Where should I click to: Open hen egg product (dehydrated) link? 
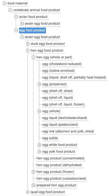(59, 165)
